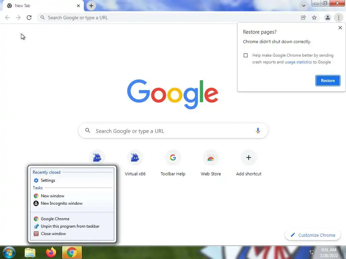
Task: Select the New Tab tab
Action: click(x=44, y=6)
